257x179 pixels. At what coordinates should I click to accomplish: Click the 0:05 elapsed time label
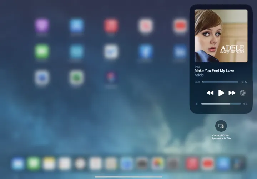pyautogui.click(x=197, y=82)
